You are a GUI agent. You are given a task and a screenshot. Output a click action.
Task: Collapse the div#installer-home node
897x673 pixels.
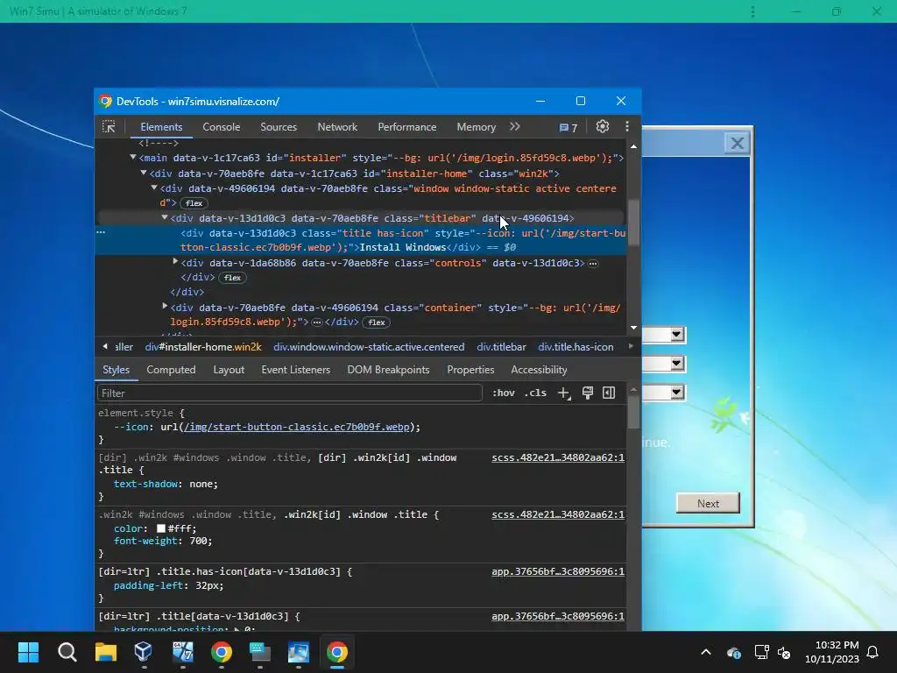pos(144,173)
